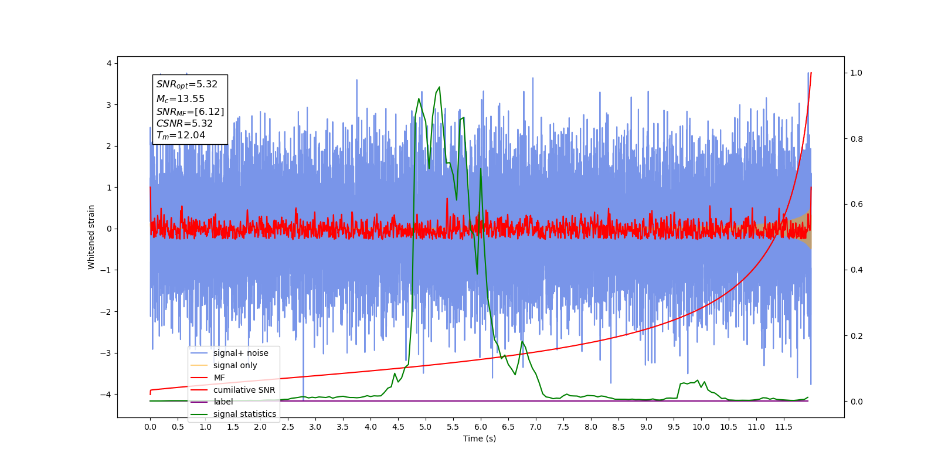Click the 10.0 tick on the time axis
This screenshot has height=469, width=938.
[701, 427]
